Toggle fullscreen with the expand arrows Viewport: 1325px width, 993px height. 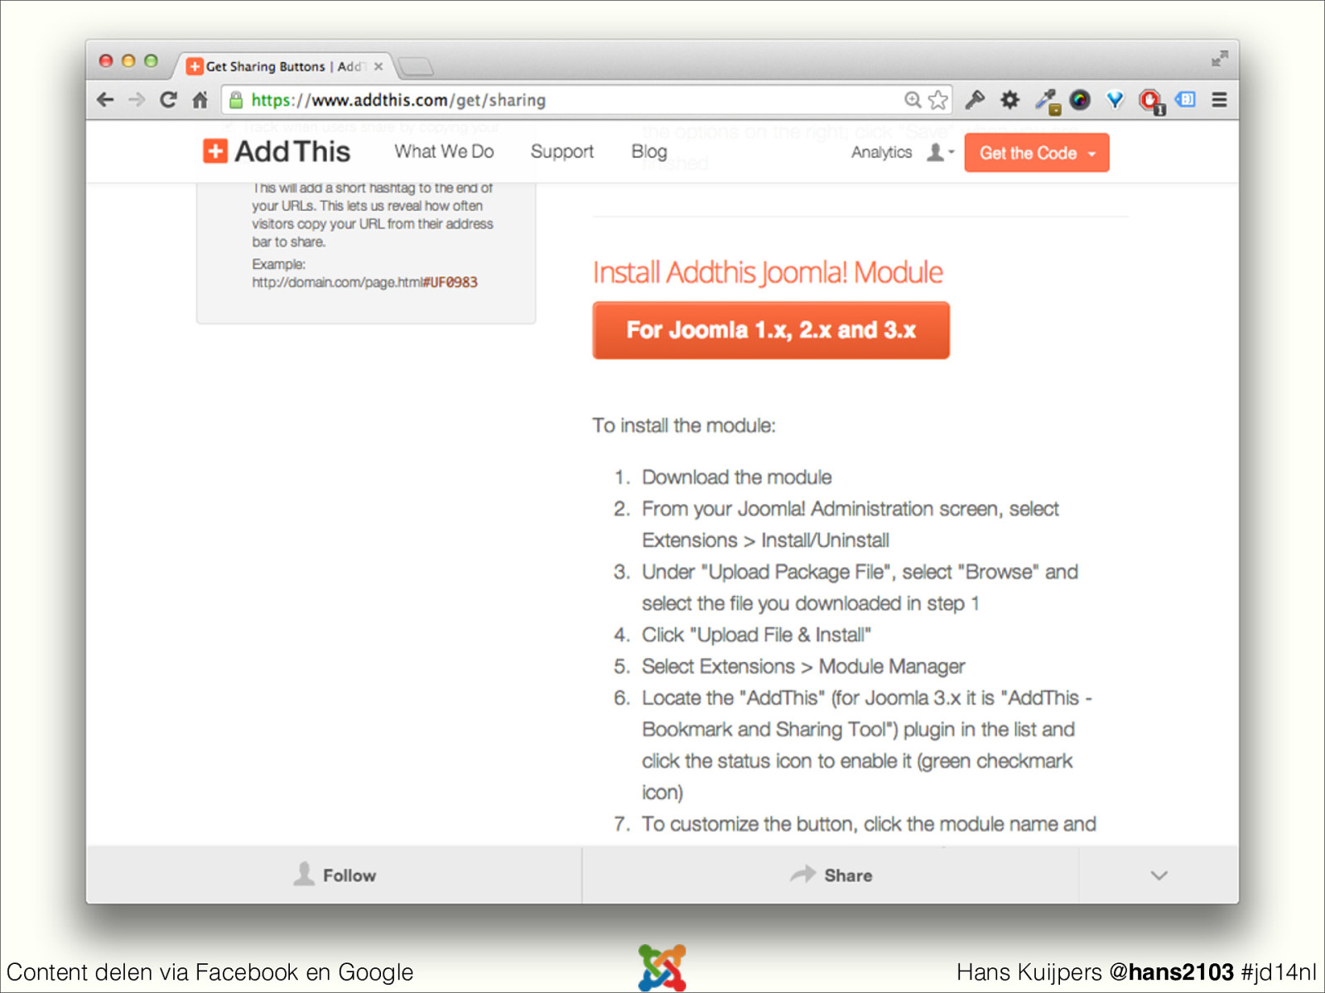1219,59
